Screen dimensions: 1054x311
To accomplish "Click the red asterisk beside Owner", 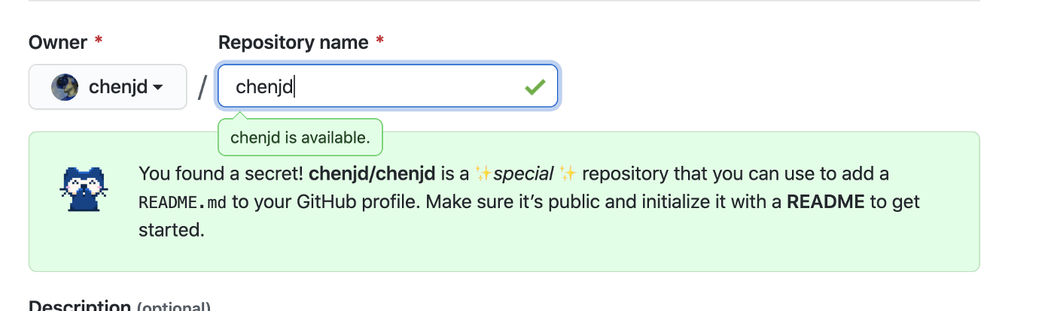I will pos(99,41).
